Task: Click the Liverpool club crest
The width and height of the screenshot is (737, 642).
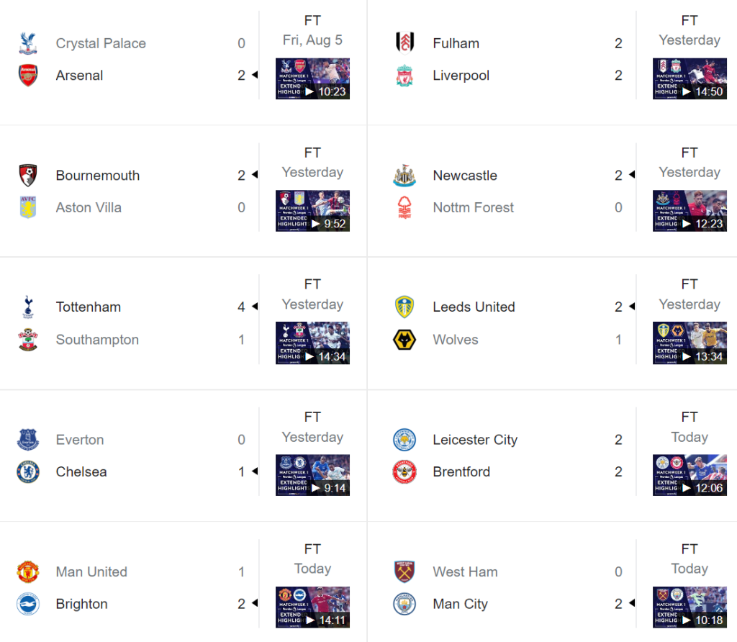Action: click(405, 76)
